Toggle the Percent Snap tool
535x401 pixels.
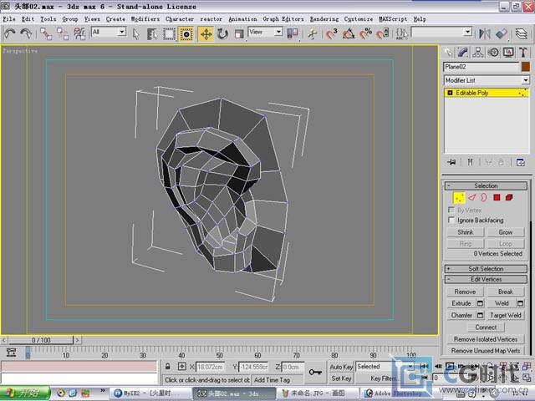coord(365,33)
